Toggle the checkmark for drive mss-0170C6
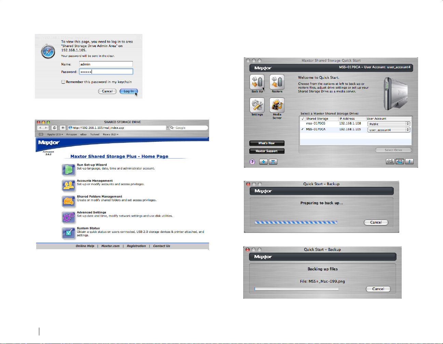This screenshot has width=443, height=344. point(302,123)
